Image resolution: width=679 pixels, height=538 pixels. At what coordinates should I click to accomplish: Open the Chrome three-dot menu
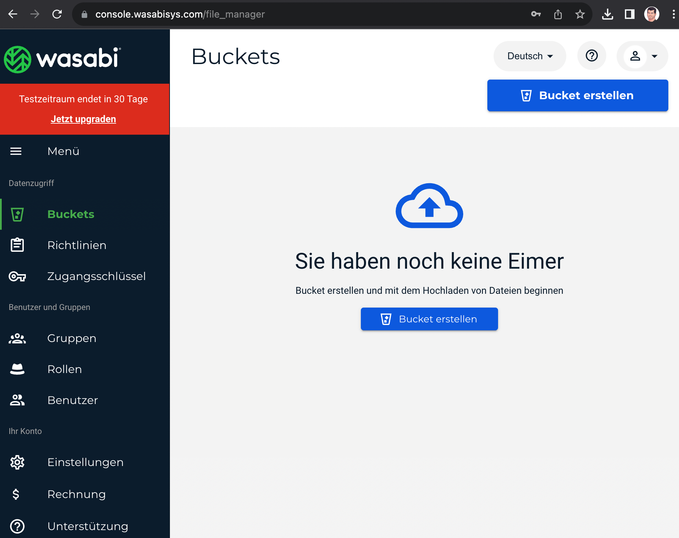pos(673,14)
